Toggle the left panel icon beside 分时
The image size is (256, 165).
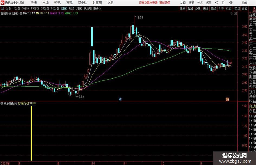pyautogui.click(x=2, y=8)
